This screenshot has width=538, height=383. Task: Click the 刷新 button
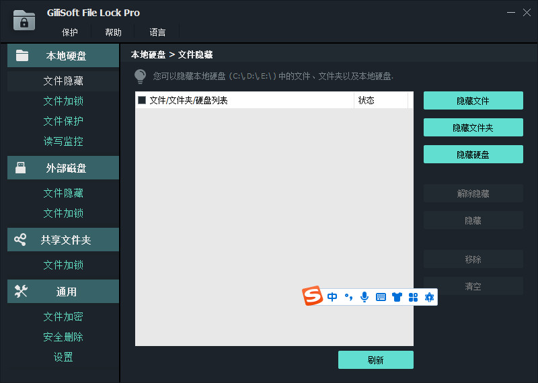click(x=376, y=359)
